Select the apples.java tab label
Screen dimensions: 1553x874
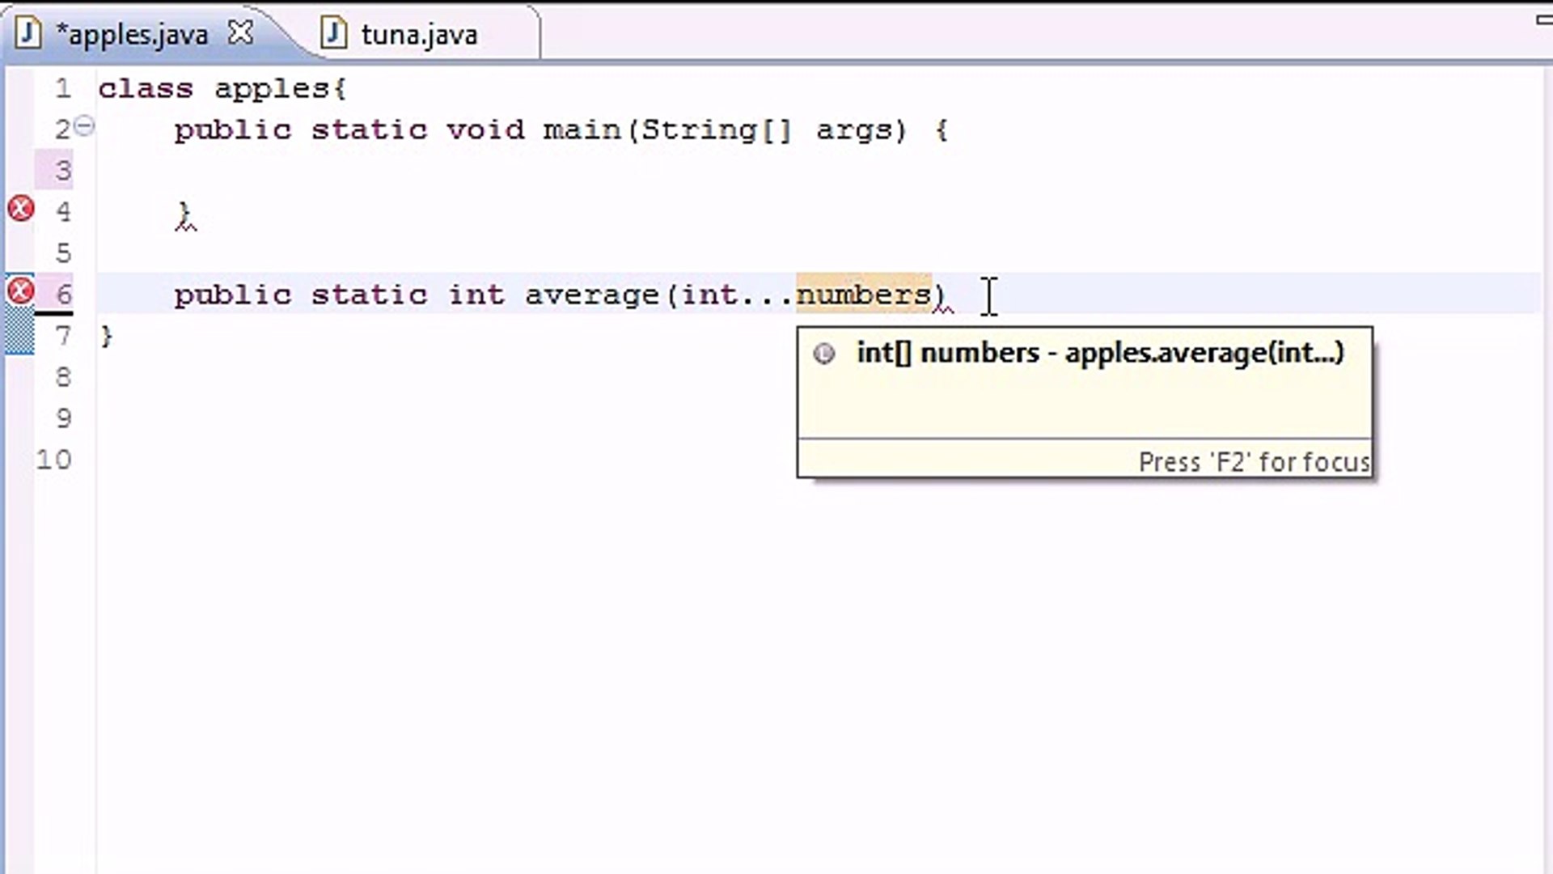132,35
